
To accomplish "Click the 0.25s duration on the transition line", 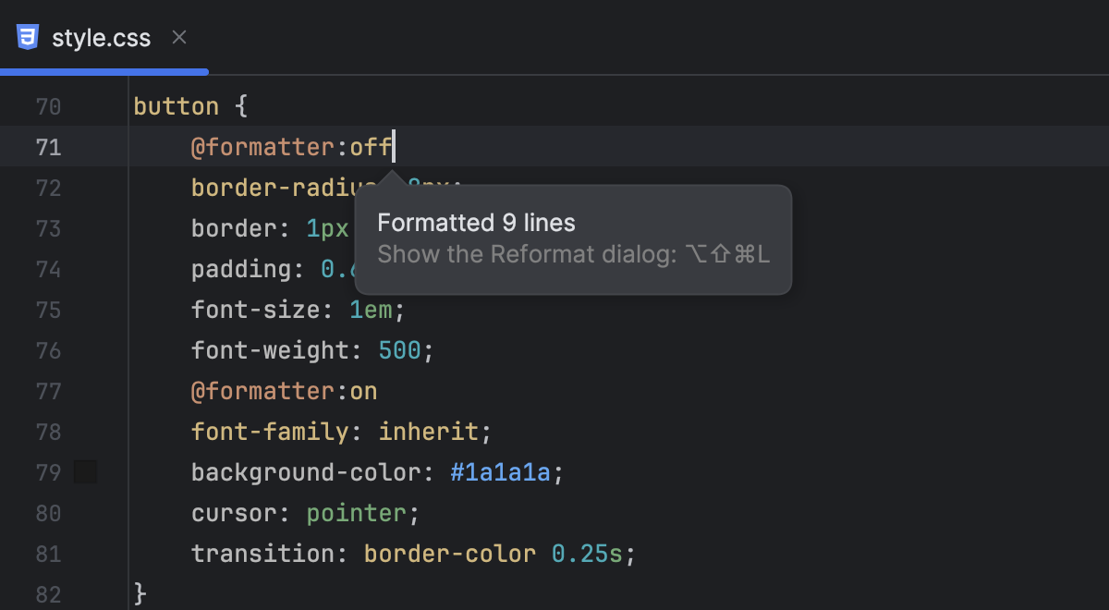I will pos(589,553).
